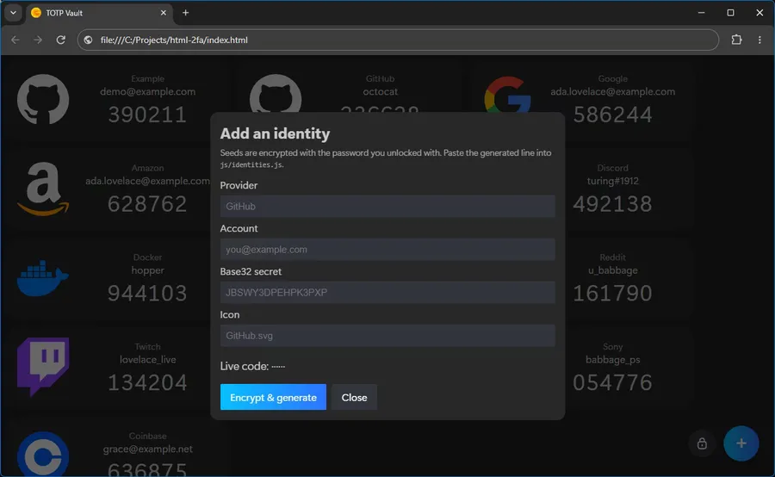Reload the page
The height and width of the screenshot is (477, 775).
coord(61,40)
